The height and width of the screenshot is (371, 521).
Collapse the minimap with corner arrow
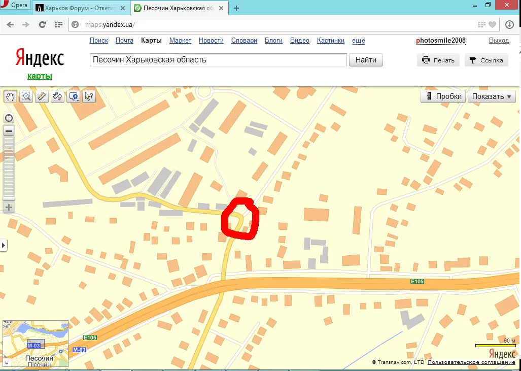(x=7, y=362)
